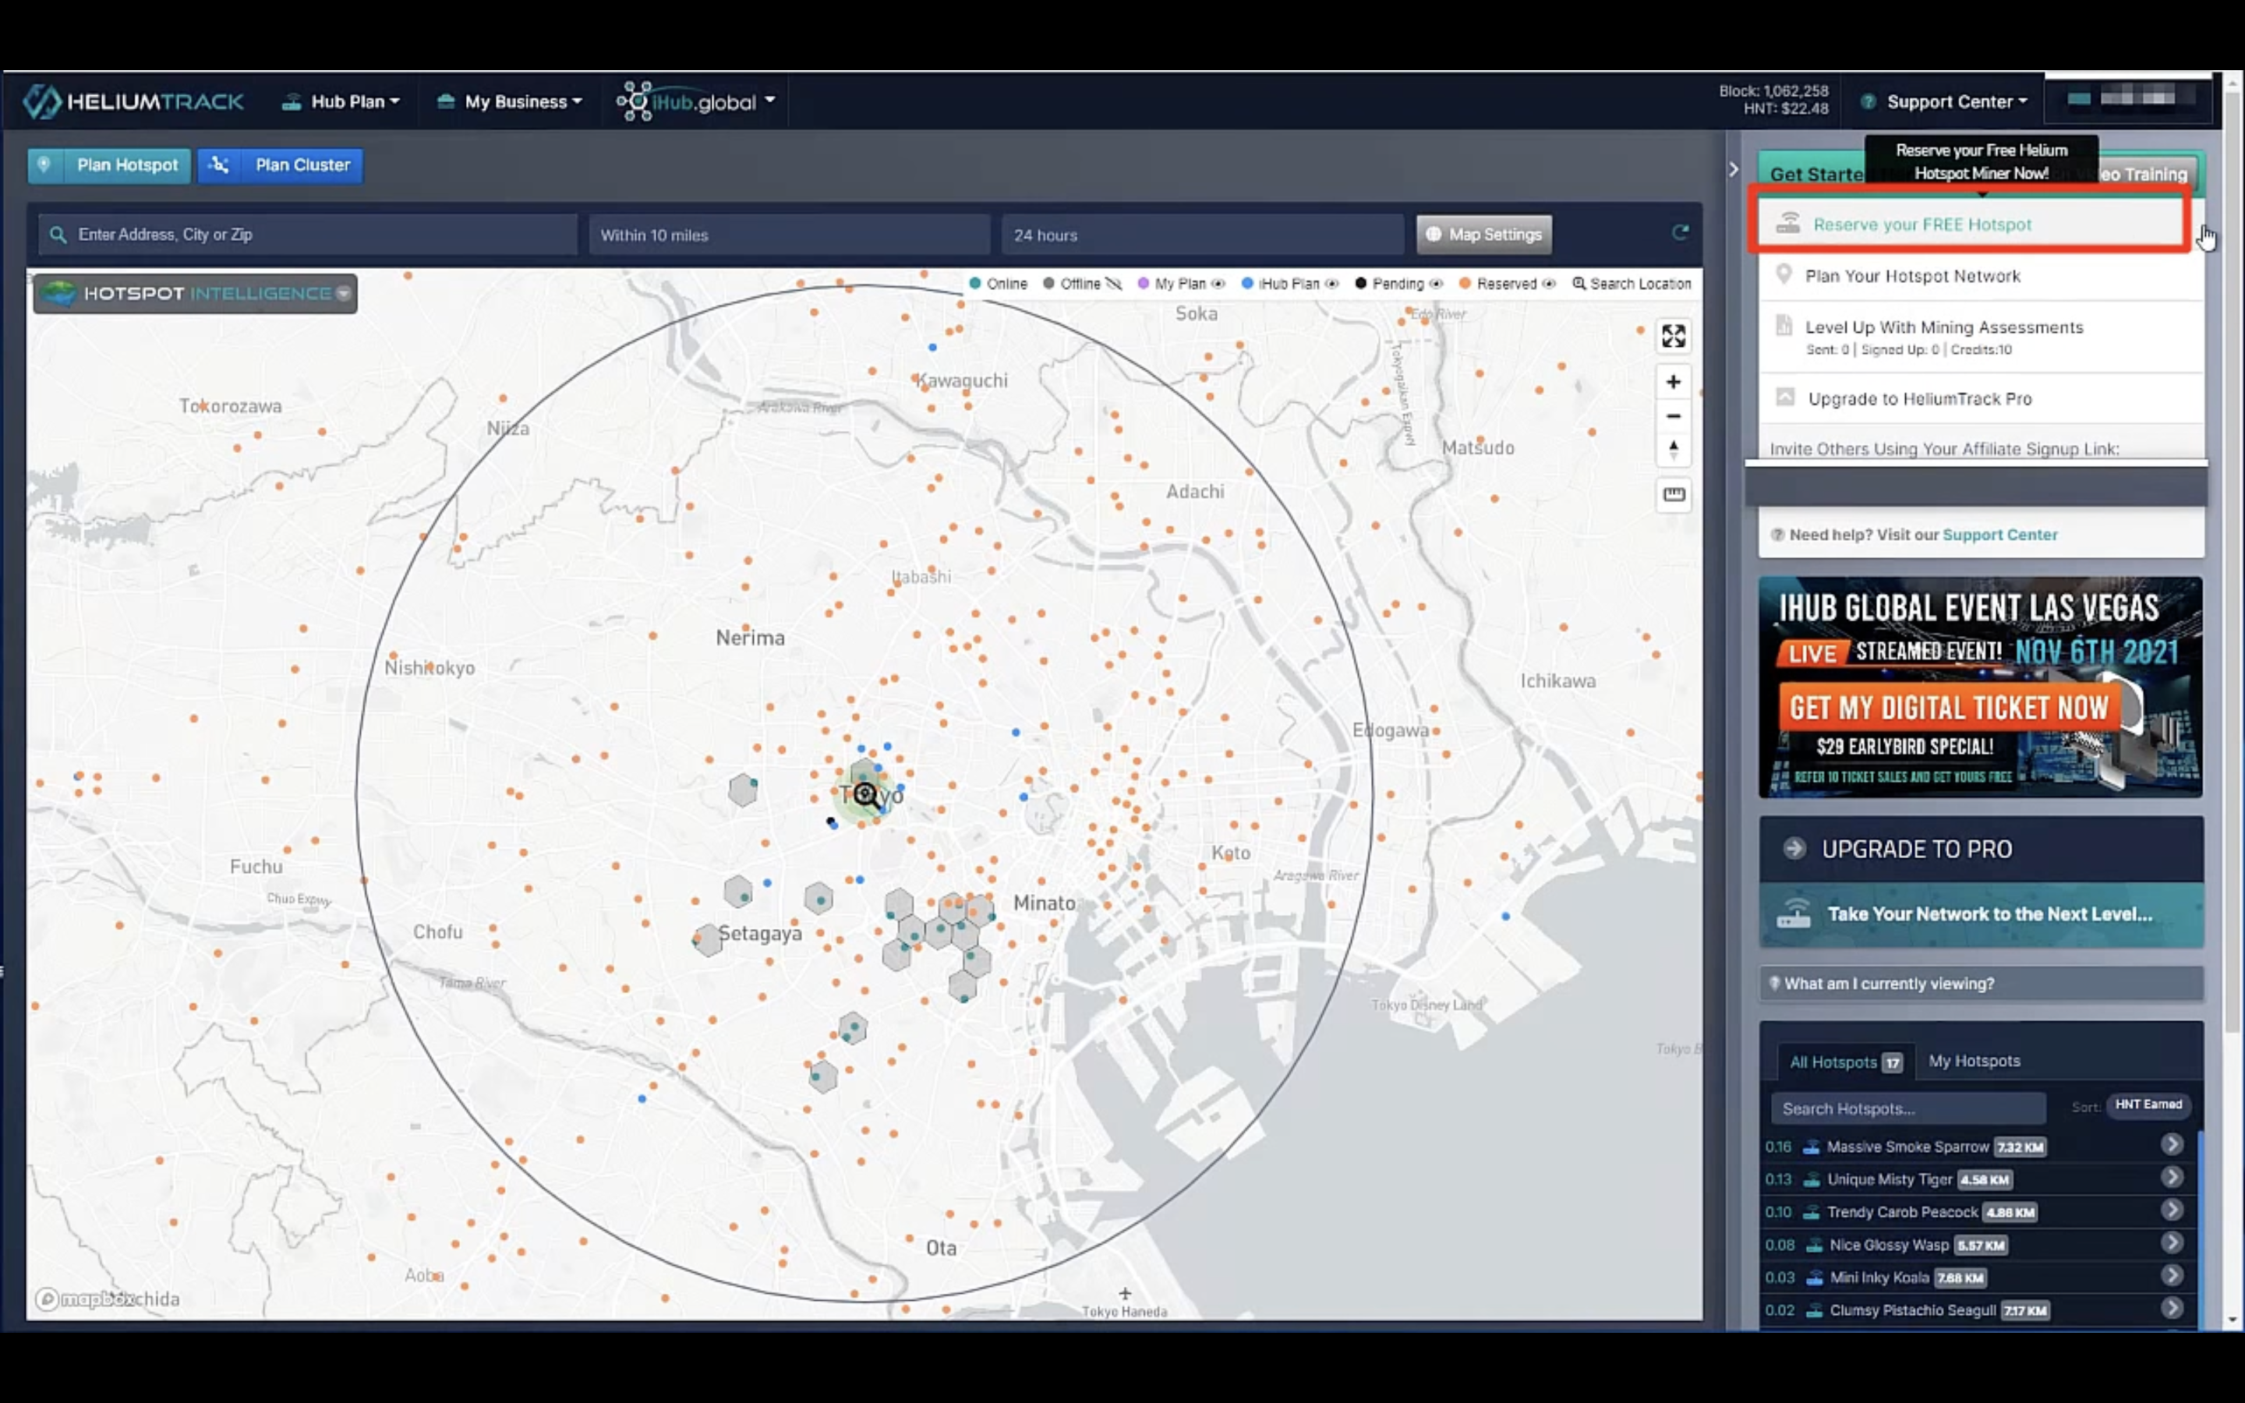Viewport: 2245px width, 1403px height.
Task: Click Unique Misty Tiger hotspot icon
Action: 1811,1179
